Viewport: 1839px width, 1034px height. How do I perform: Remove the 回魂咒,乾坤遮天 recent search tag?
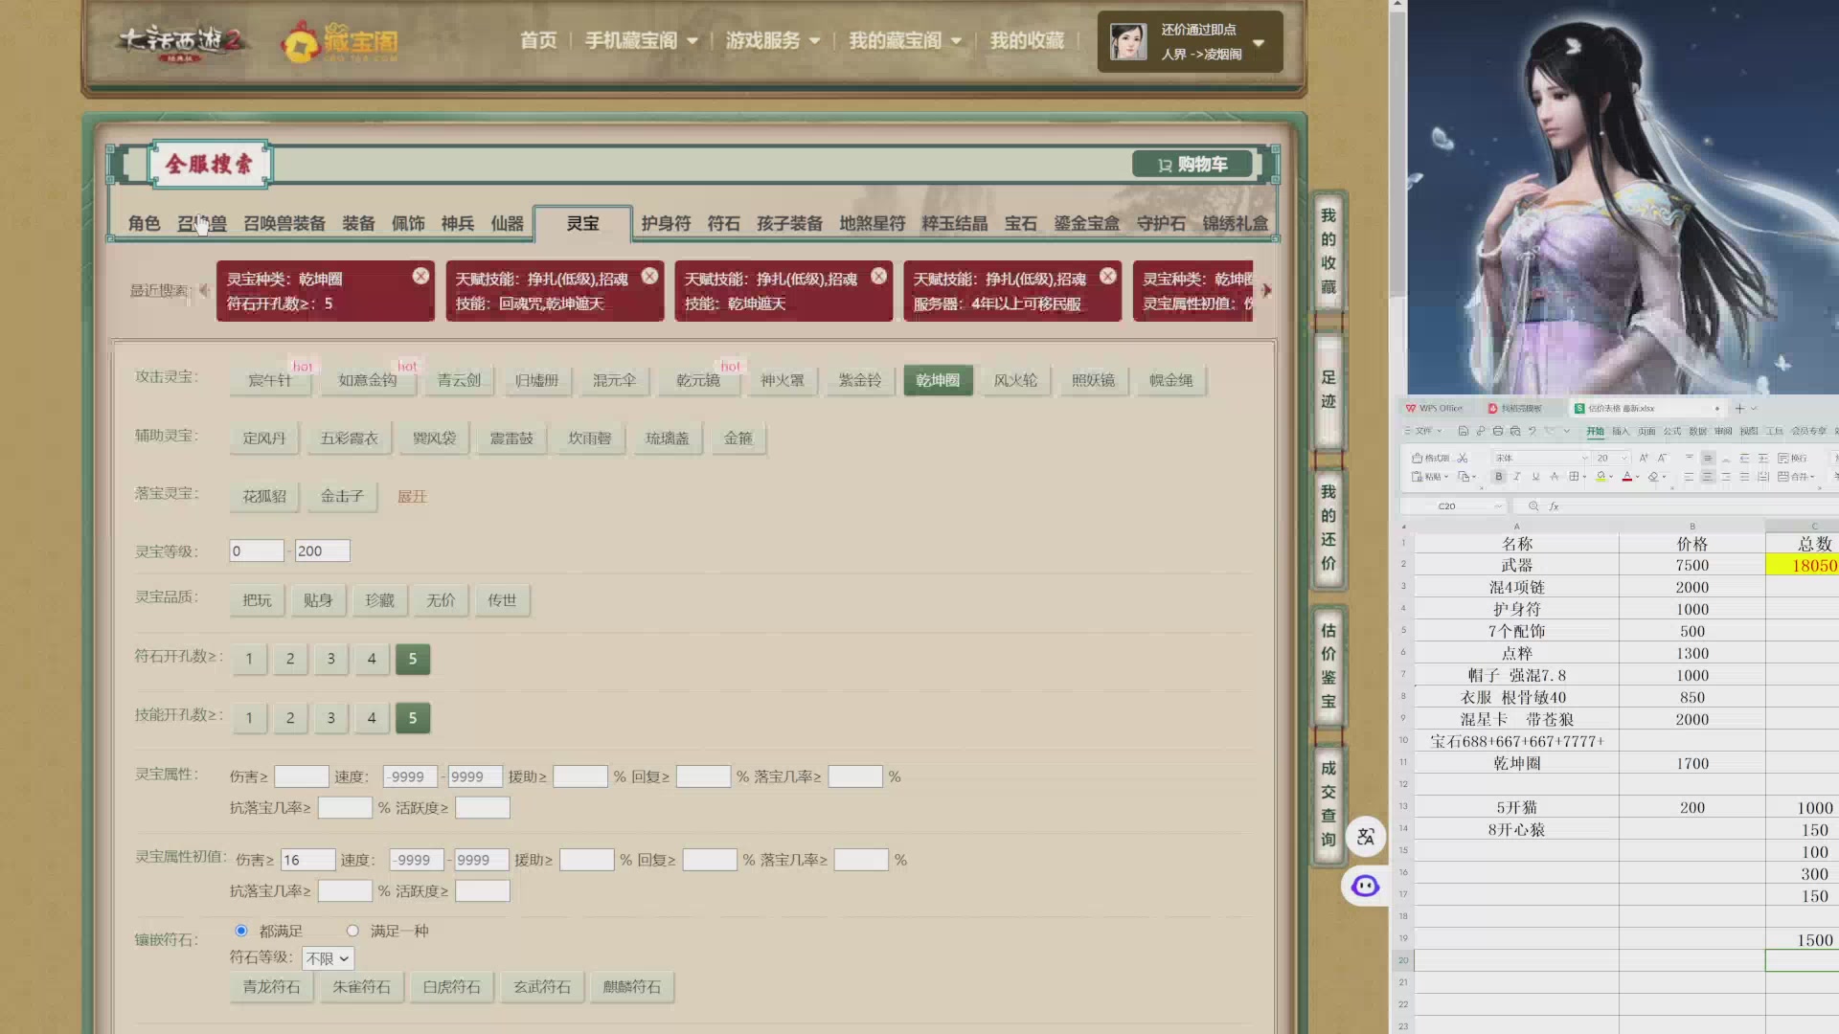[649, 276]
